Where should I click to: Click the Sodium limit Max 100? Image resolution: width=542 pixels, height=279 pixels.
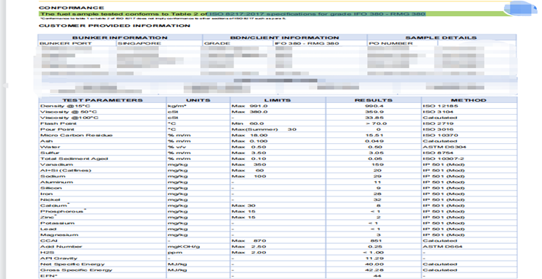click(x=249, y=176)
